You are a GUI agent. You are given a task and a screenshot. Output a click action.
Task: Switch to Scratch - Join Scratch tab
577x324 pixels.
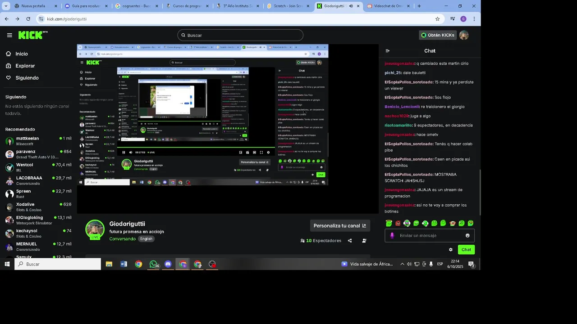(288, 6)
